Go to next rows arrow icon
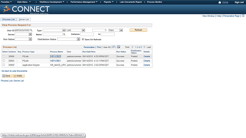Image resolution: width=246 pixels, height=138 pixels. click(145, 47)
